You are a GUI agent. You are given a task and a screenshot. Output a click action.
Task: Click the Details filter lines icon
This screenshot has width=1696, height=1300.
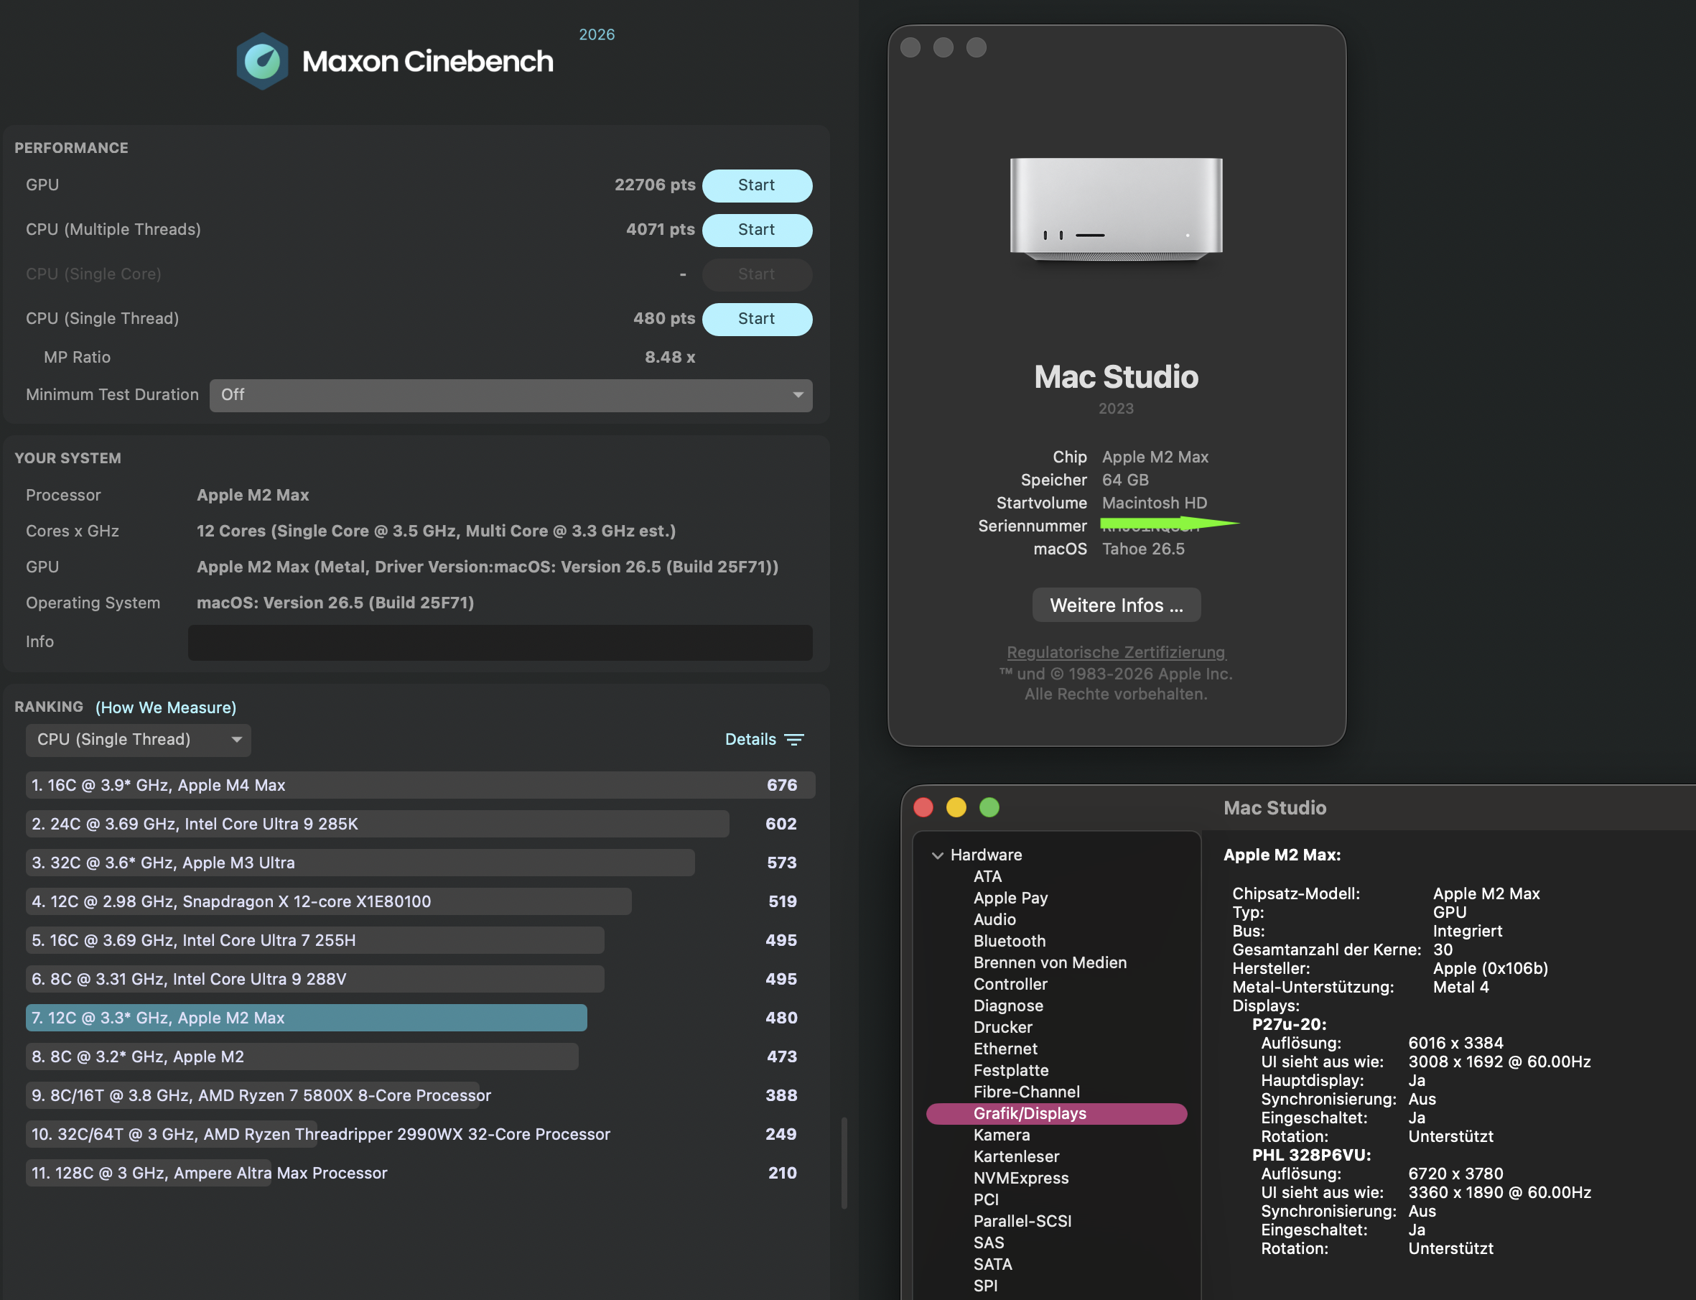click(794, 740)
